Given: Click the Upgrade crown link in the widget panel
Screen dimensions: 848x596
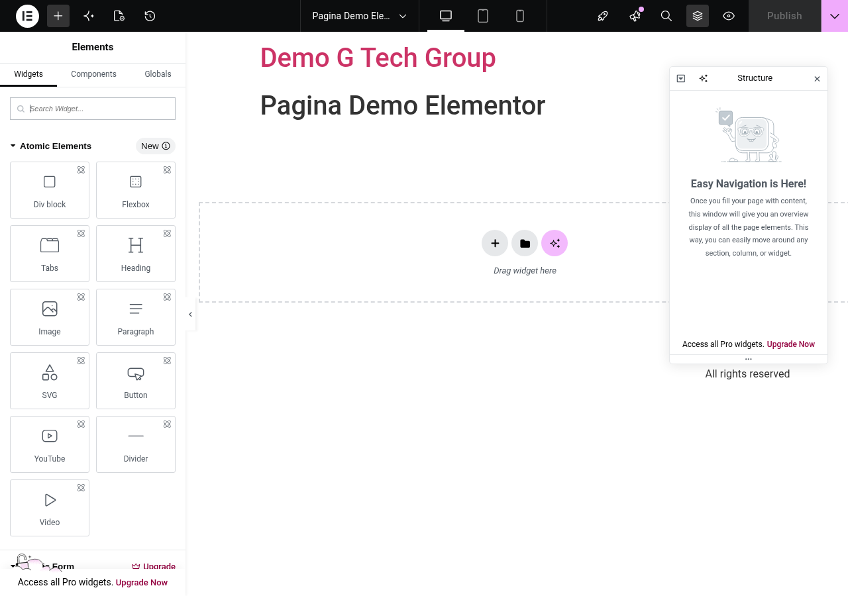Looking at the screenshot, I should click(x=154, y=566).
